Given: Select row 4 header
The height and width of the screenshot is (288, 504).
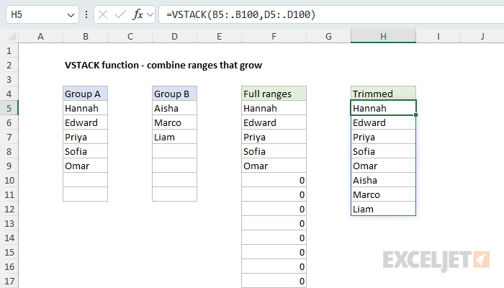Looking at the screenshot, I should pyautogui.click(x=9, y=94).
